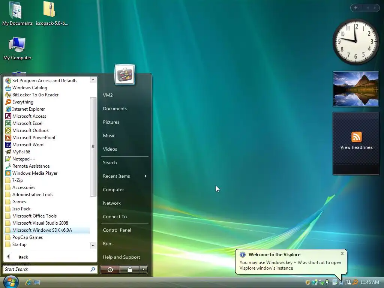Click the programs list scrollbar thumb
384x288 pixels.
pos(93,147)
